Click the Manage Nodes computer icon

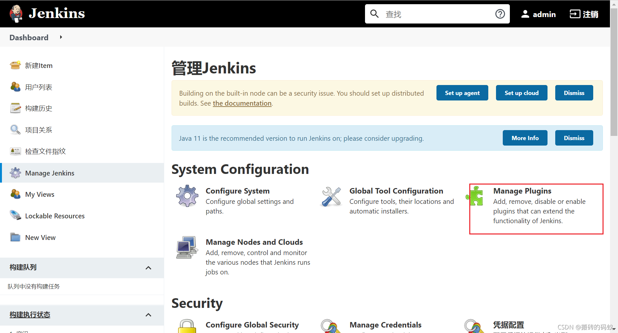pyautogui.click(x=187, y=247)
